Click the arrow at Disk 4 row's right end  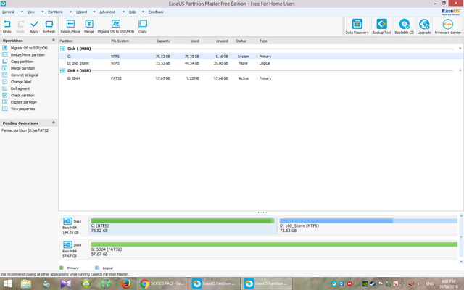(460, 70)
